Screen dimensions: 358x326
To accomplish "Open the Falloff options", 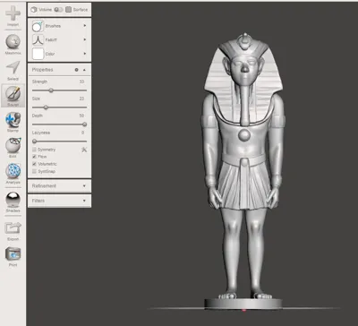I will (x=59, y=39).
